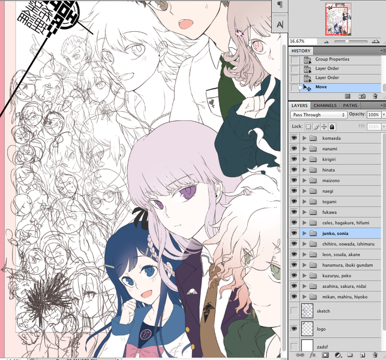Screen dimensions: 386x360
Task: Create new fill or adjustment layer icon
Action: pyautogui.click(x=338, y=355)
